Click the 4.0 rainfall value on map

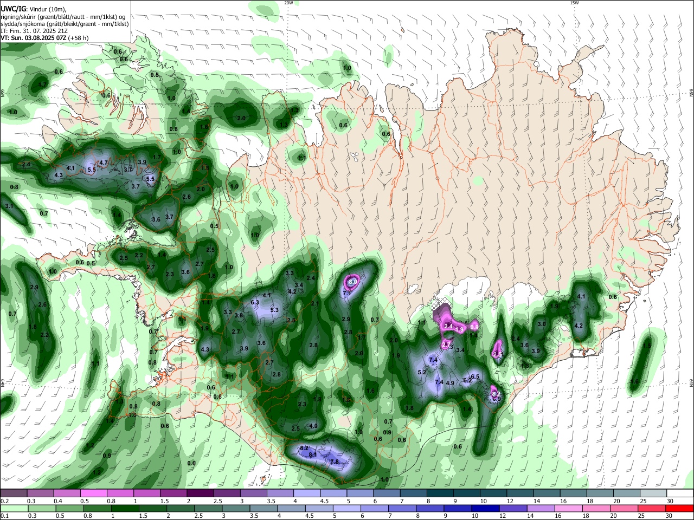pyautogui.click(x=313, y=426)
